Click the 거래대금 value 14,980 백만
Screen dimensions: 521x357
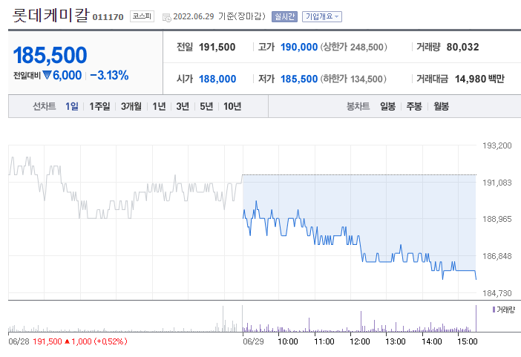479,79
